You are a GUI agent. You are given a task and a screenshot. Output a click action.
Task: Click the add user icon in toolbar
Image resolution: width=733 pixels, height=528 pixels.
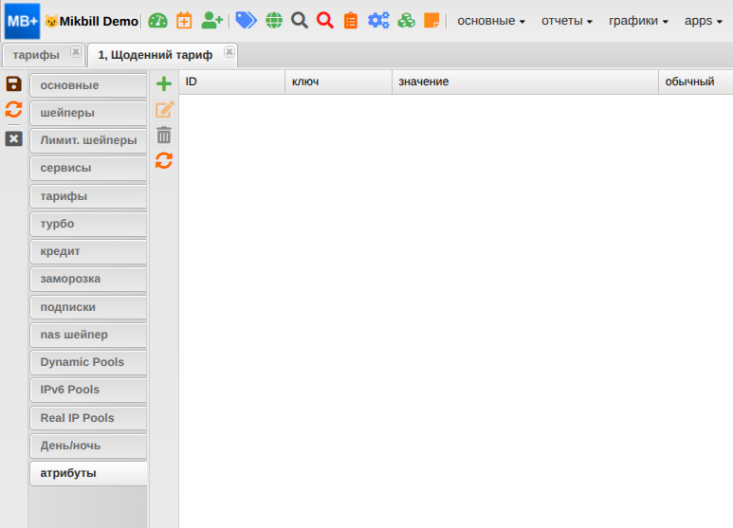pyautogui.click(x=211, y=20)
